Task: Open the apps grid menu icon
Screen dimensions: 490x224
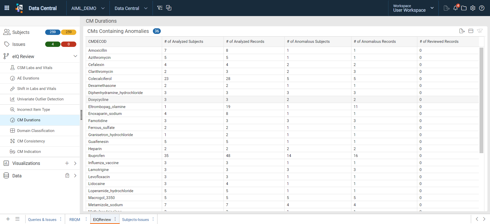Action: 7,8
